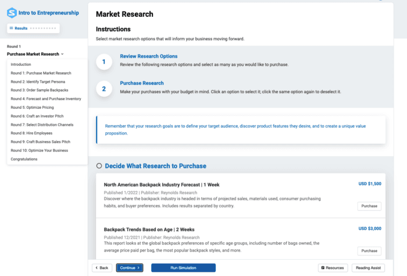
Task: Go to Round 8: Hire Employees
Action: click(x=31, y=133)
